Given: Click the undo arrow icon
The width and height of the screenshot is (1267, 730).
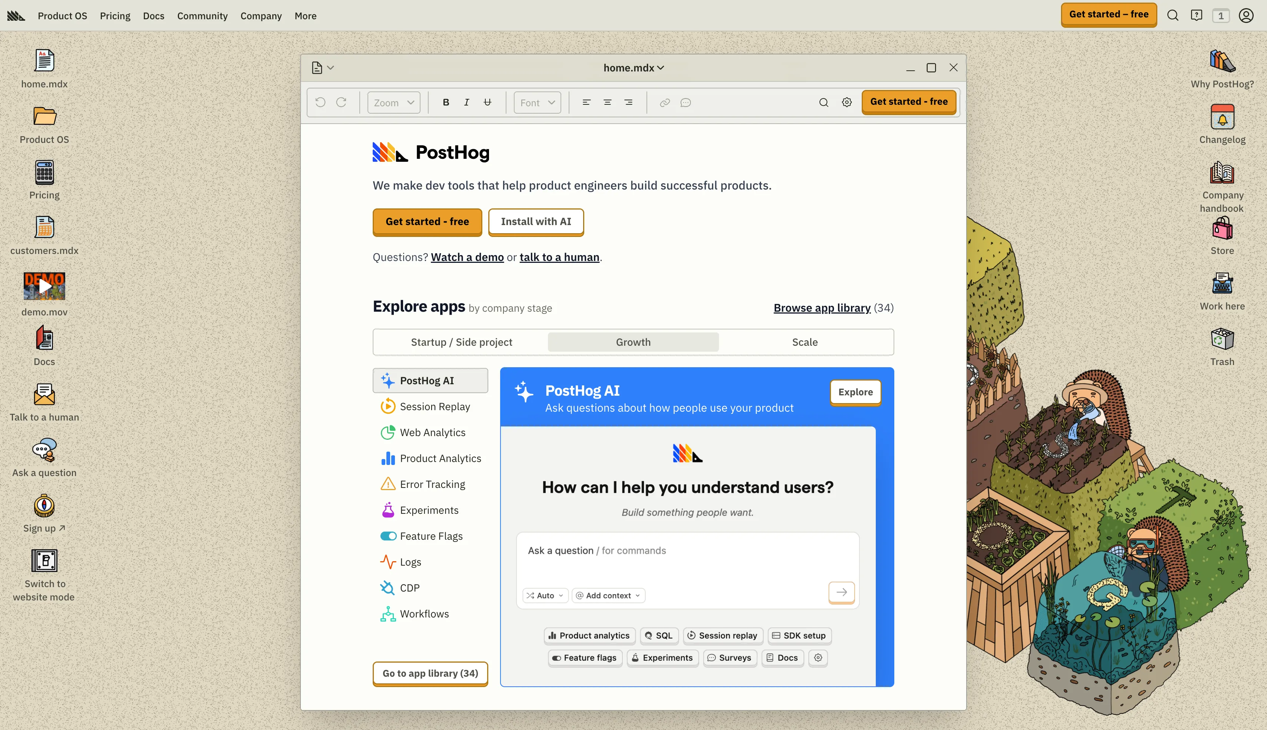Looking at the screenshot, I should [x=320, y=102].
